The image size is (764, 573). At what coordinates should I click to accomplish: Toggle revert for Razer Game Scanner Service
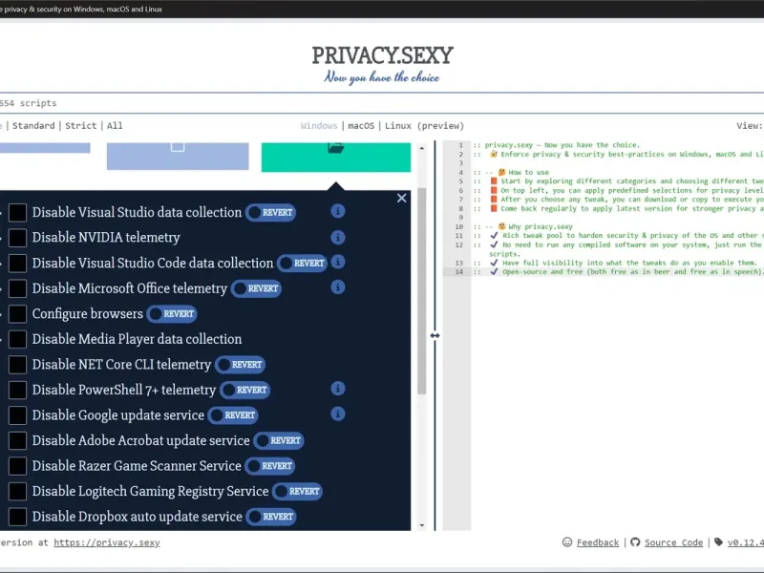270,466
